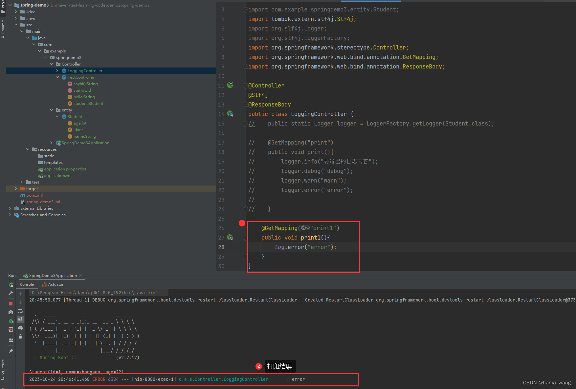Dump threads using the camera icon
The width and height of the screenshot is (576, 389).
[11, 312]
